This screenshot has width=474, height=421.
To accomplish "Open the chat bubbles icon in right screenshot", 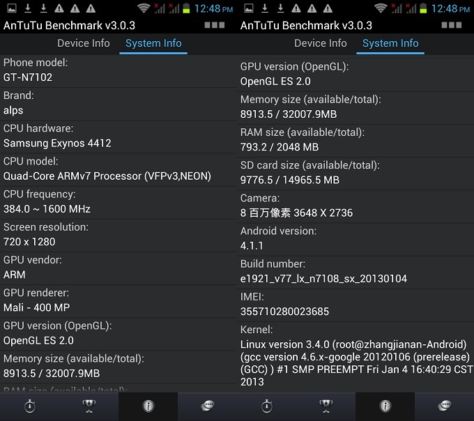I will click(445, 406).
